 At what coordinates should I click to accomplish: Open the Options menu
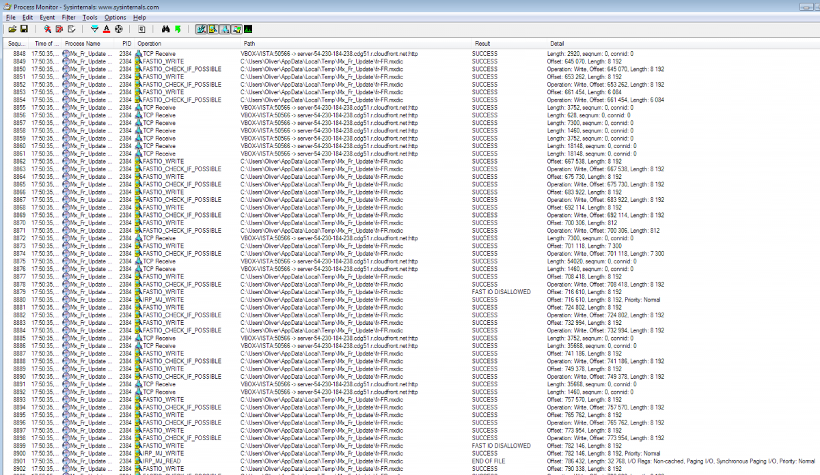pyautogui.click(x=115, y=17)
